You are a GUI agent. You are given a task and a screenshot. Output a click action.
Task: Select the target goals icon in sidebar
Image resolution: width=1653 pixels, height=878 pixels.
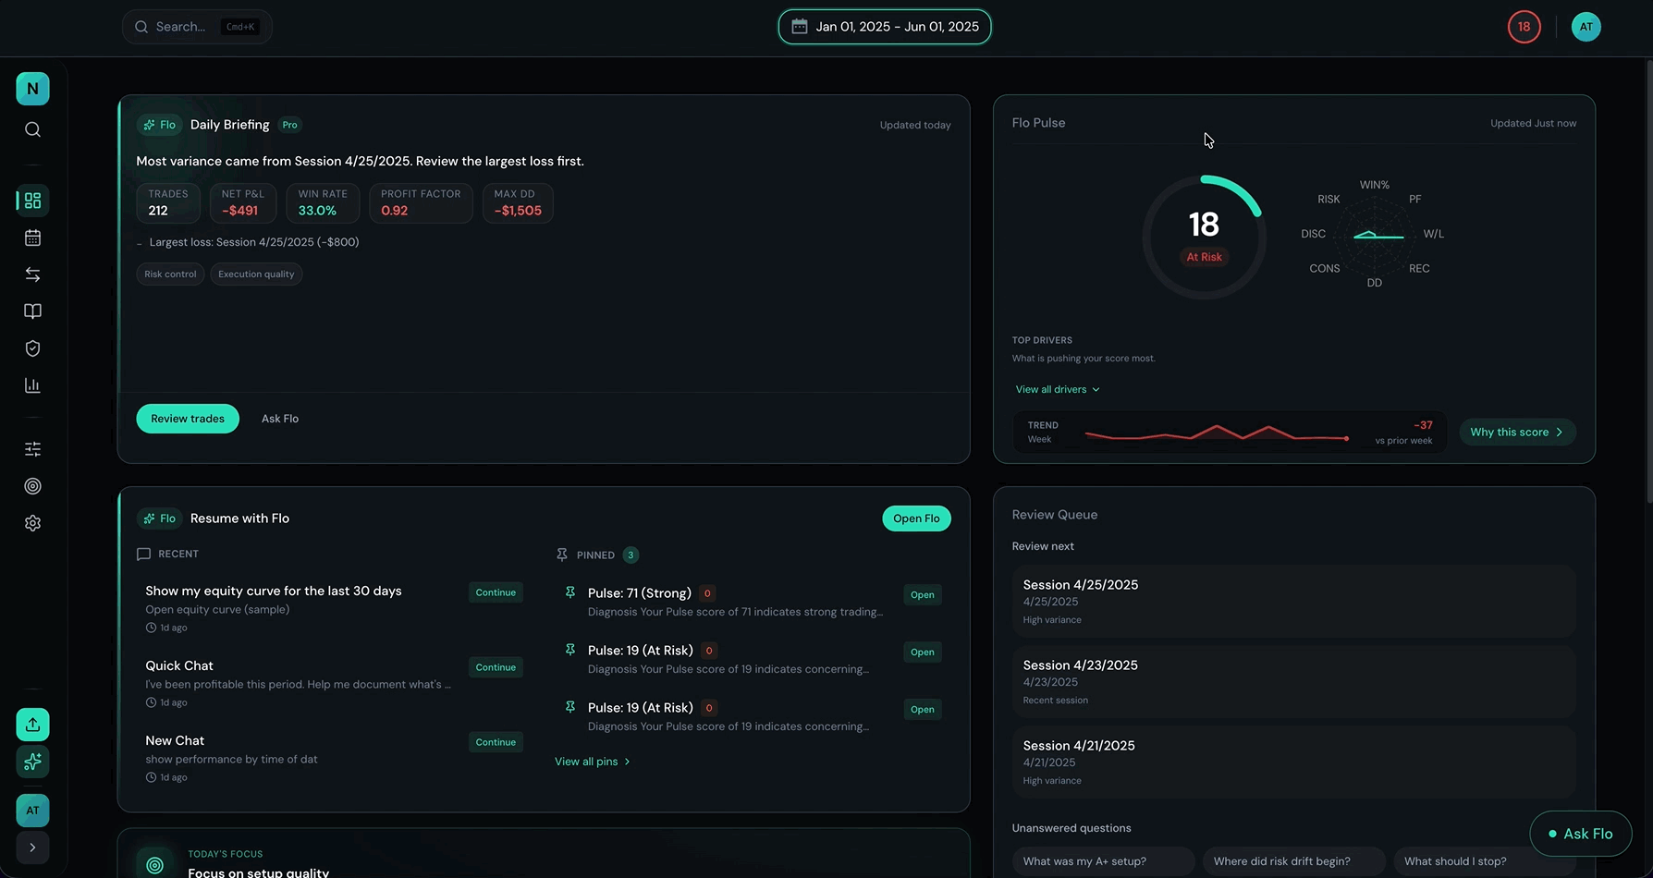point(32,486)
